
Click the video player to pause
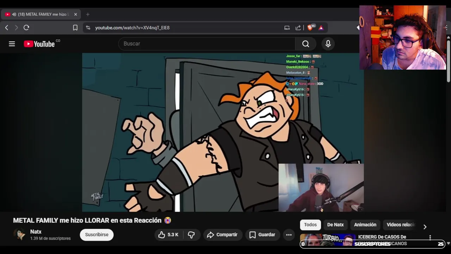[x=223, y=132]
